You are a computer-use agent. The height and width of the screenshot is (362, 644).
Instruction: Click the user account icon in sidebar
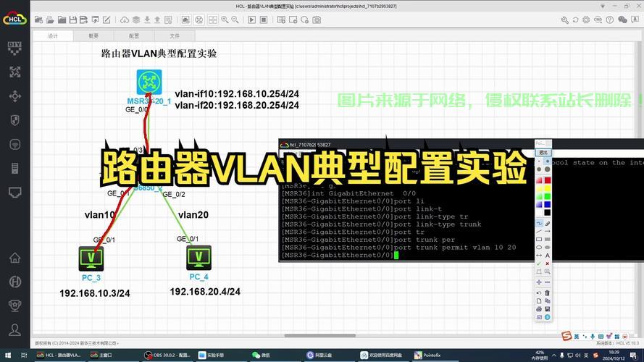tap(14, 329)
